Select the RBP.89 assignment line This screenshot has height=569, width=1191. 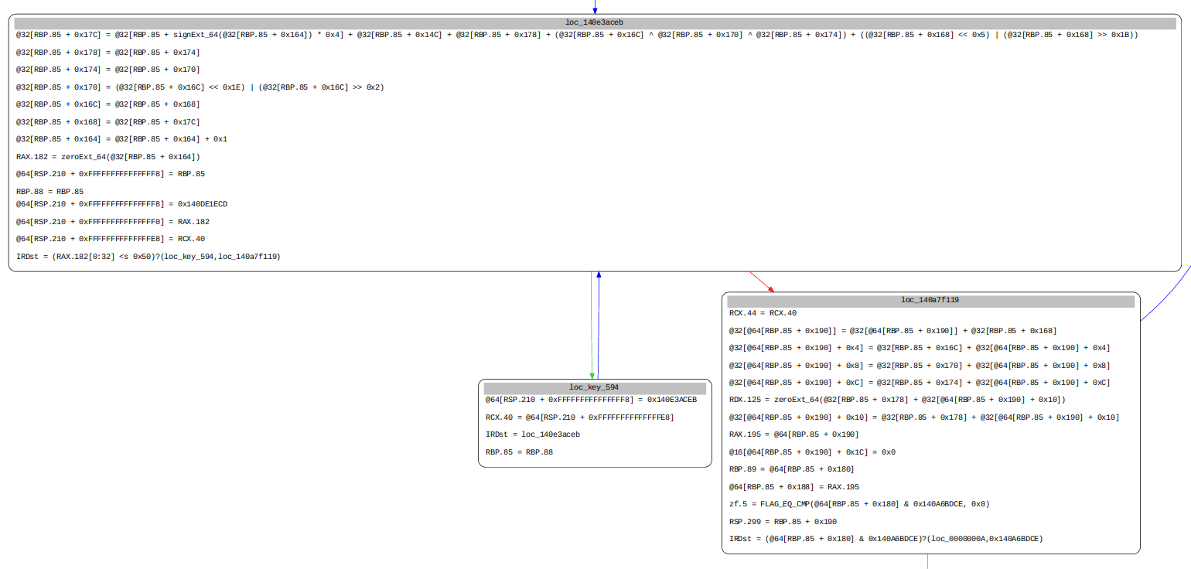pyautogui.click(x=791, y=469)
